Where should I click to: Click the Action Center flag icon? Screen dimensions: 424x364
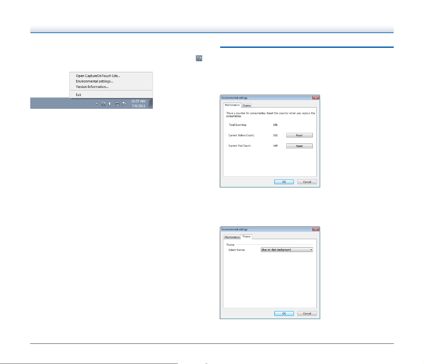pos(124,104)
